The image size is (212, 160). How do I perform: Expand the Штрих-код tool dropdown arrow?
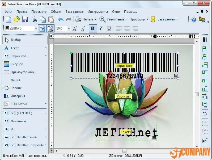(46, 56)
